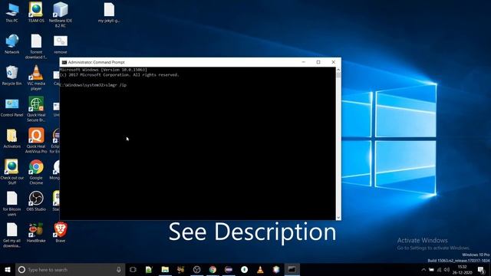Select Get my all downloads file
Image resolution: width=491 pixels, height=276 pixels.
click(x=12, y=235)
